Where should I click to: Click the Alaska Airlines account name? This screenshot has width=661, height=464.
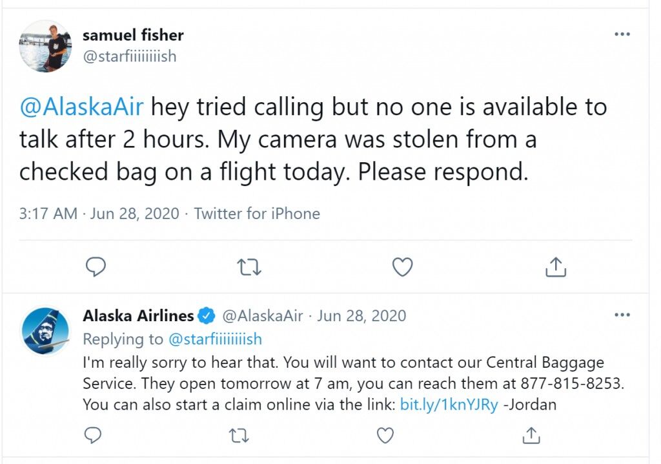(138, 315)
